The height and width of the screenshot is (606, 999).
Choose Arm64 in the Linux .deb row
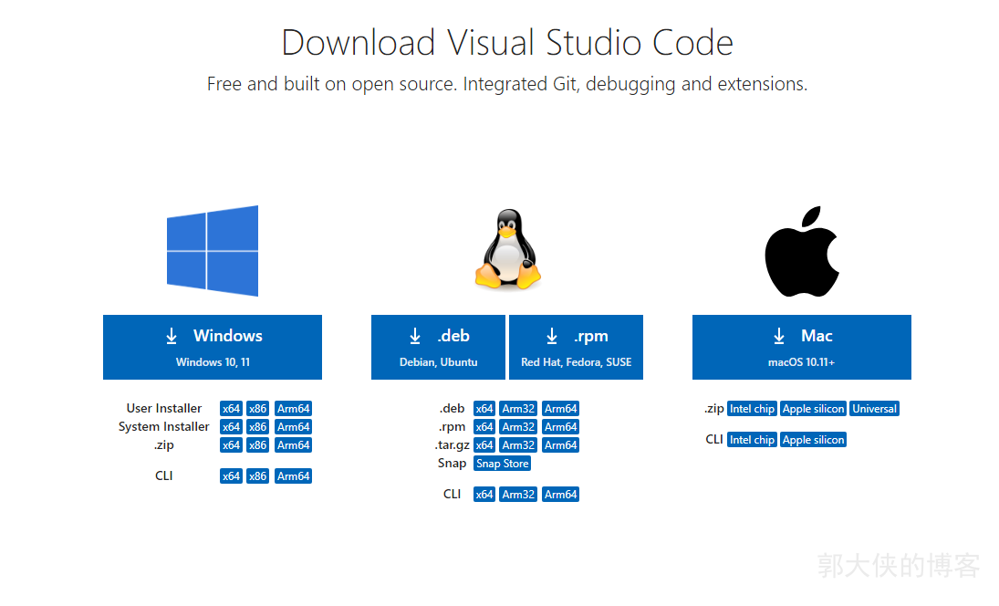(x=561, y=409)
